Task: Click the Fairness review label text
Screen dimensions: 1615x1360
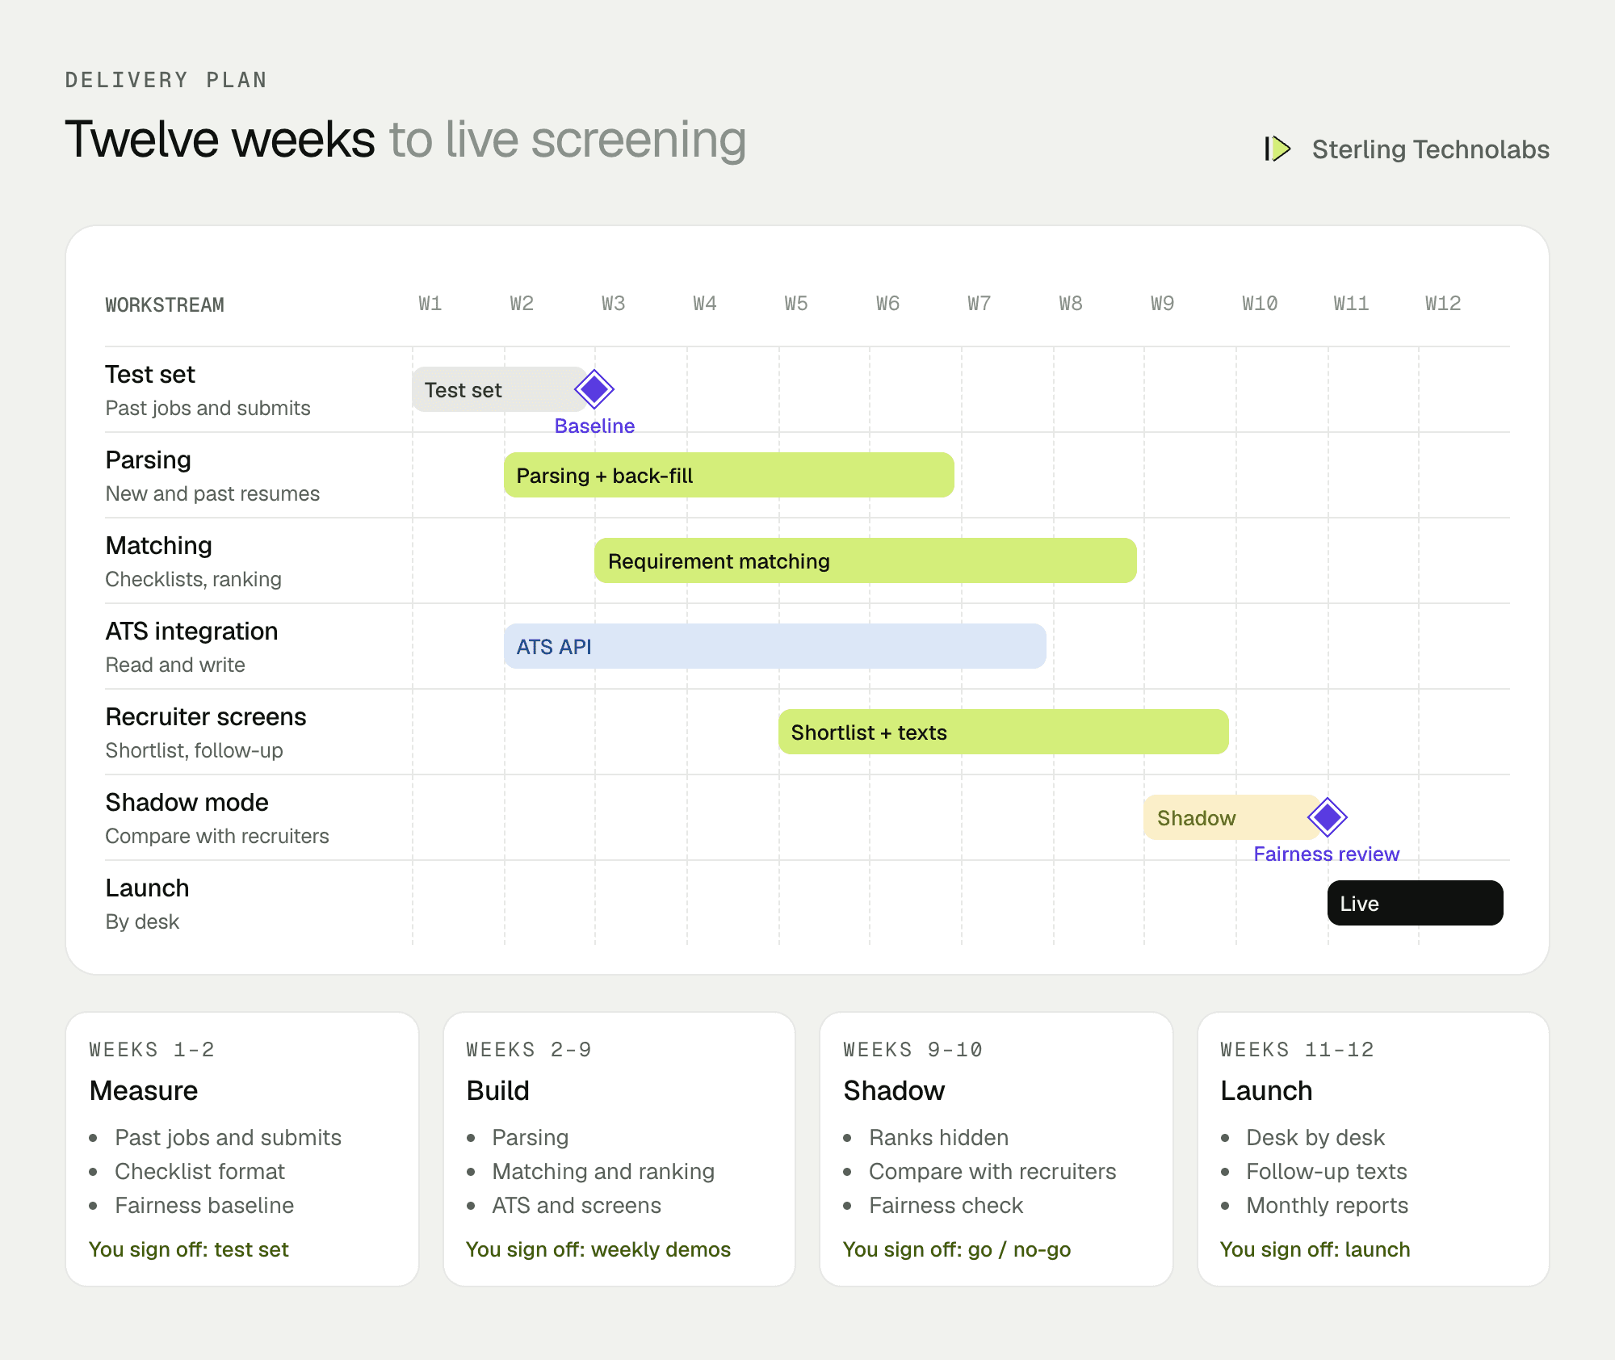Action: (x=1326, y=854)
